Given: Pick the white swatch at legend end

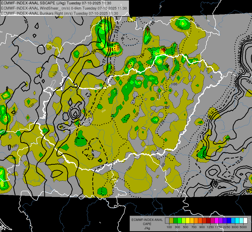Looking at the screenshot, I should click(x=246, y=221).
